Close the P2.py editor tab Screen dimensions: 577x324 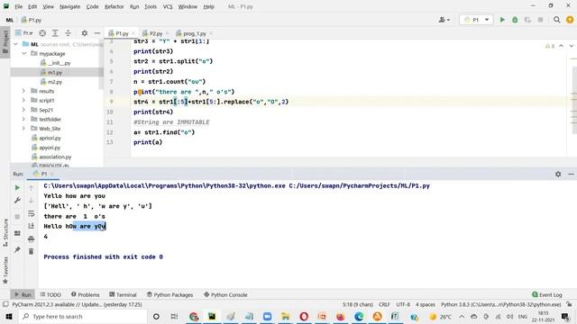tap(168, 33)
